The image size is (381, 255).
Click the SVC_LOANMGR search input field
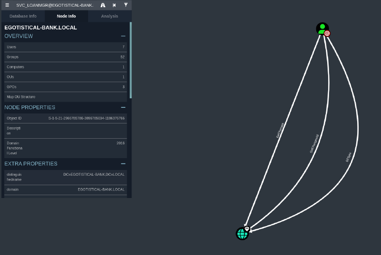(55, 5)
